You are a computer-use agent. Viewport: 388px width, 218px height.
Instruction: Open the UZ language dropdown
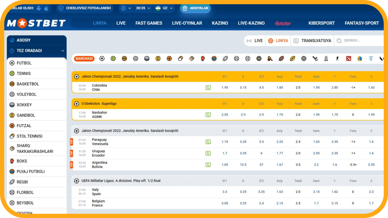(164, 8)
